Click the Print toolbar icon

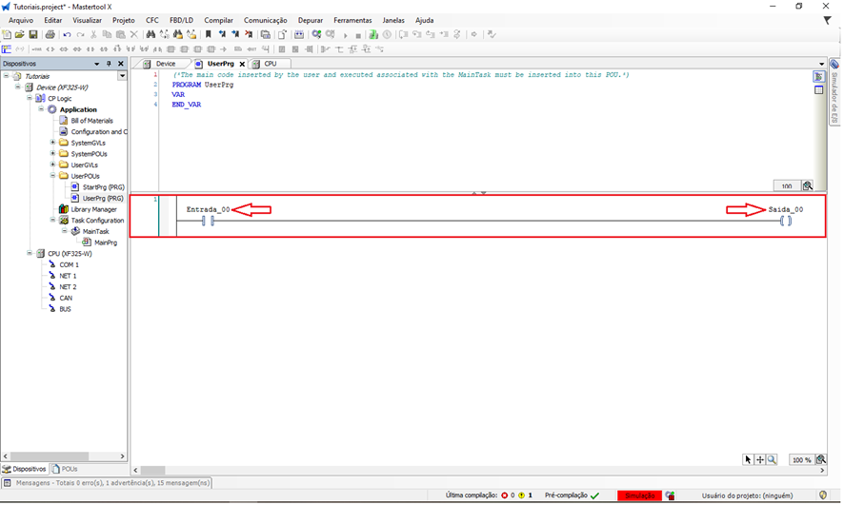50,35
